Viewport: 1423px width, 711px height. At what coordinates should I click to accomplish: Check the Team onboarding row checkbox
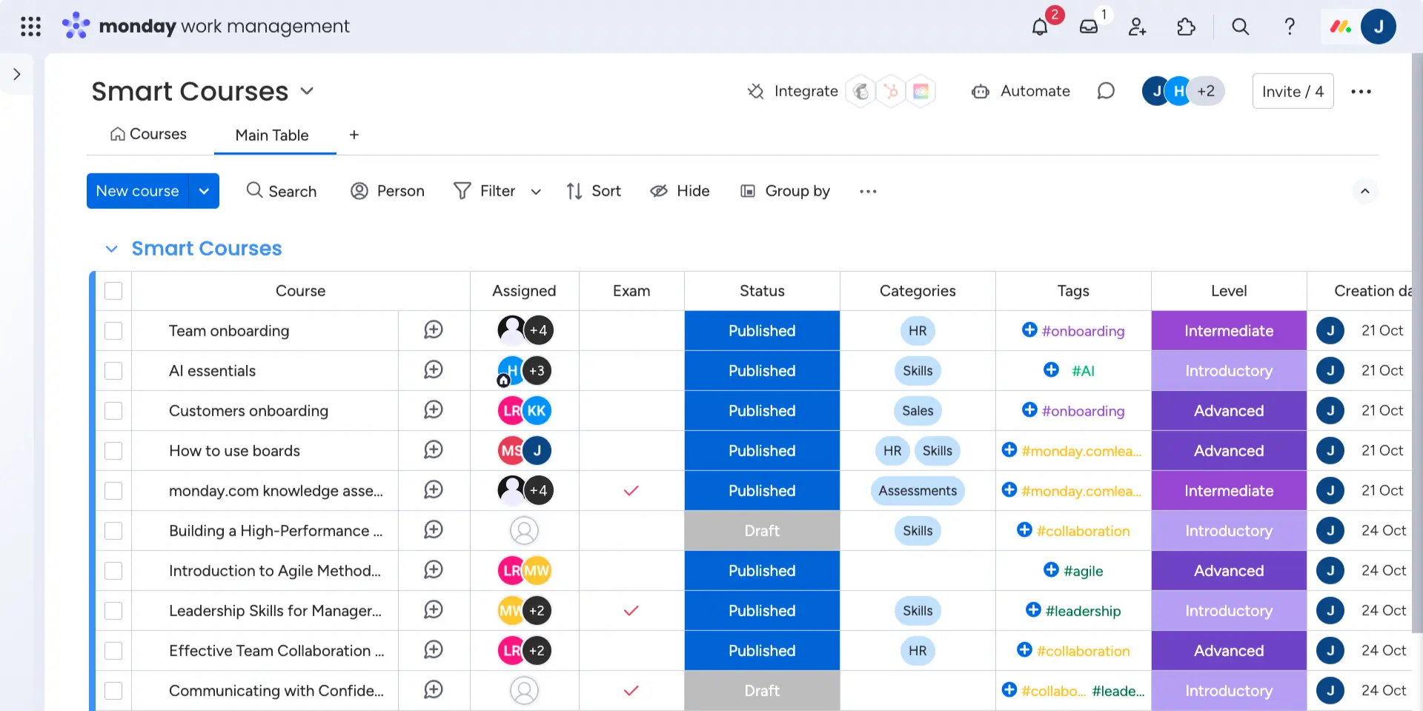coord(113,331)
